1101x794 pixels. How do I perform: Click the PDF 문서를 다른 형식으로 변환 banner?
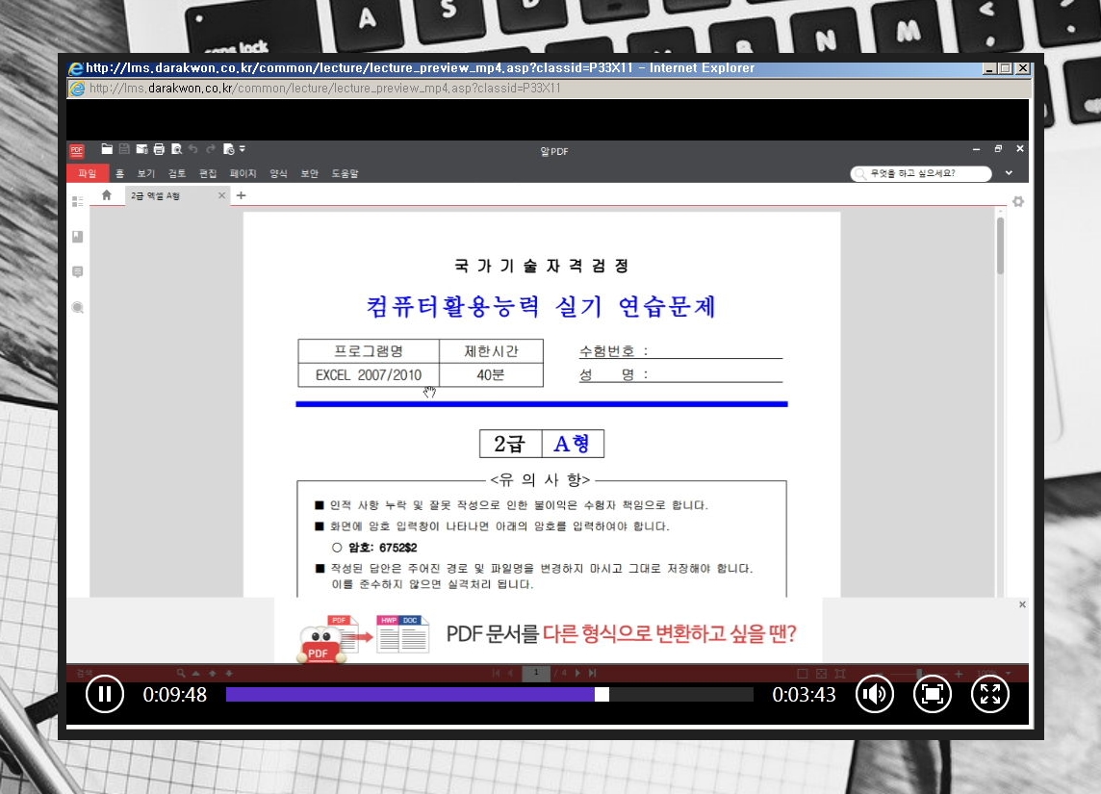click(x=622, y=634)
